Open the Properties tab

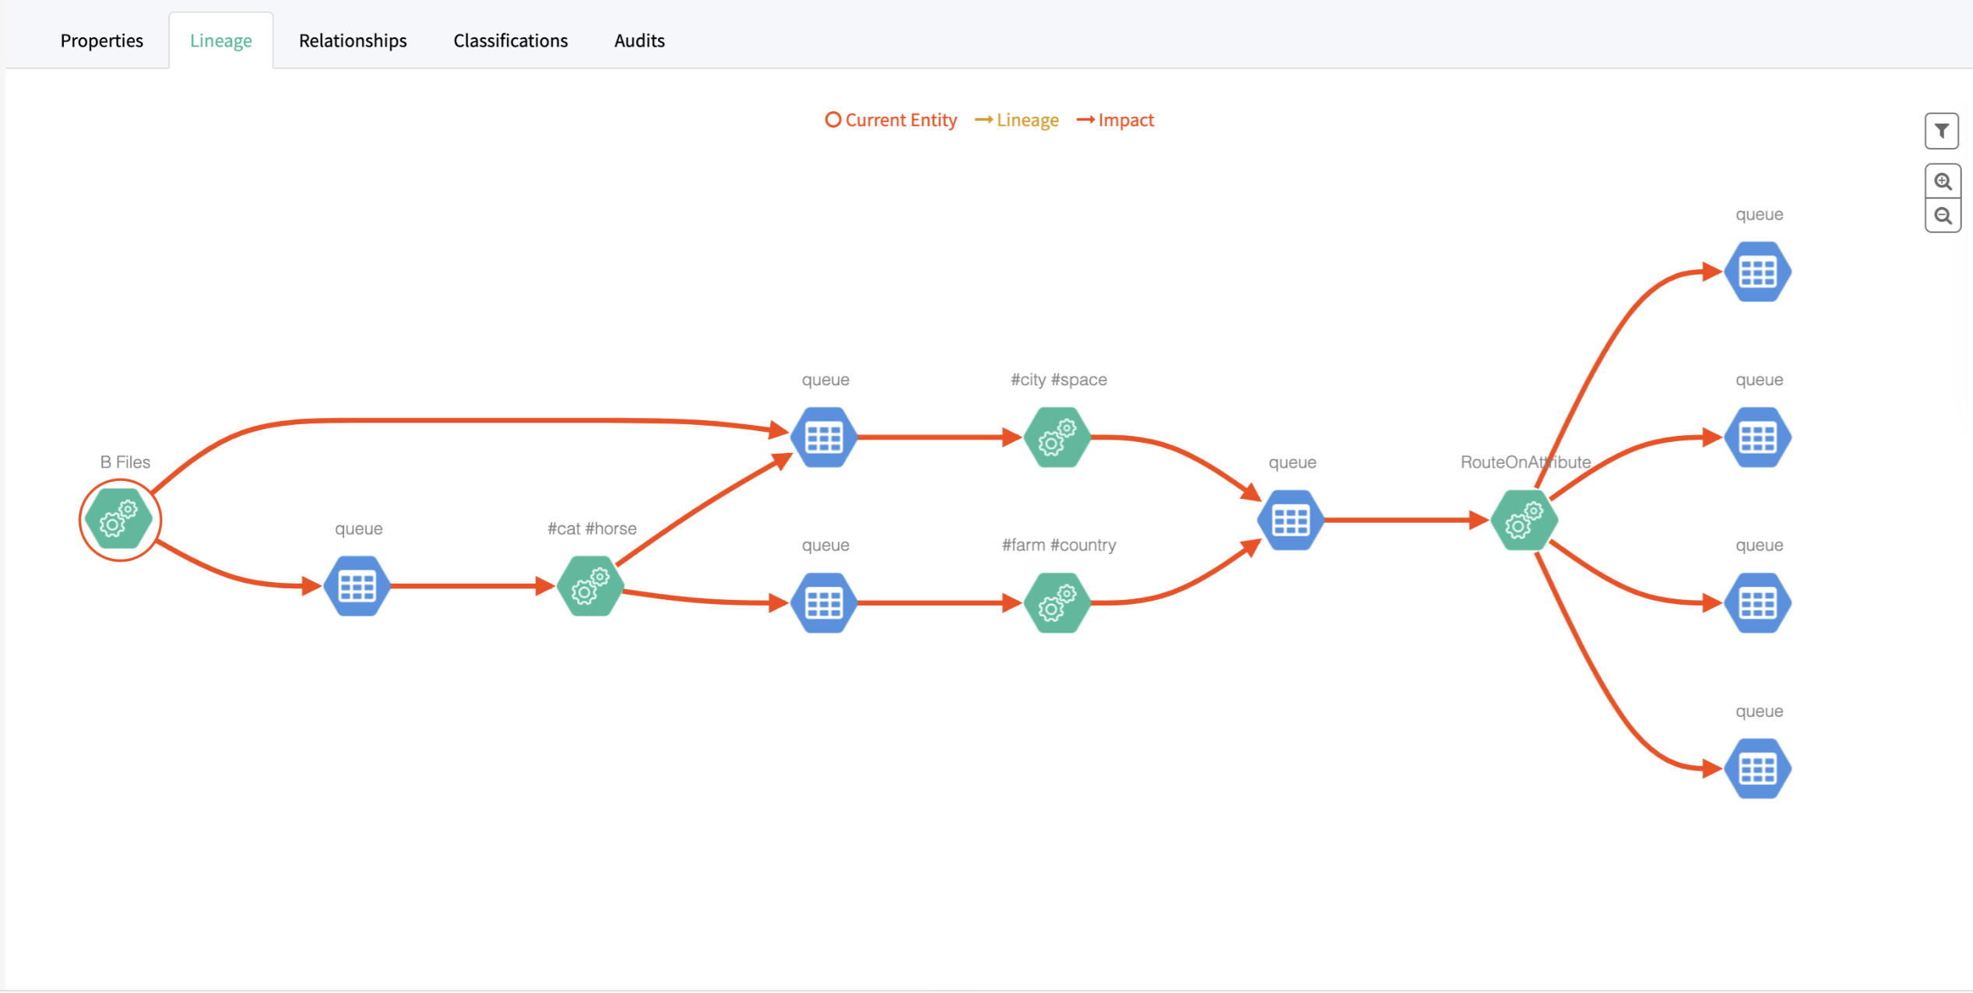(102, 40)
